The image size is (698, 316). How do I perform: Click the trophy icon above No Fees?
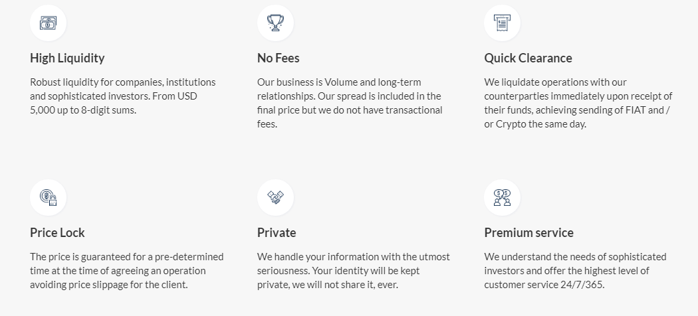275,23
